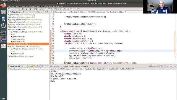Viewport: 177px width, 100px height.
Task: Open the Window menu
Action: (x=56, y=6)
